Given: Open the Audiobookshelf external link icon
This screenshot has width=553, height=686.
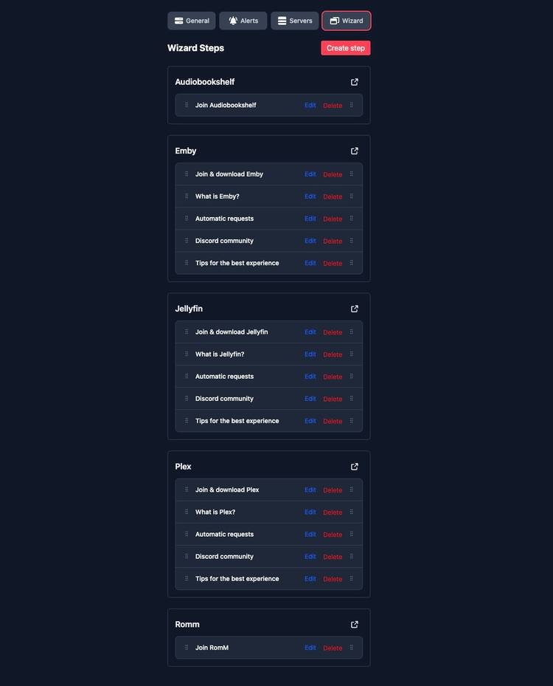Looking at the screenshot, I should click(354, 82).
